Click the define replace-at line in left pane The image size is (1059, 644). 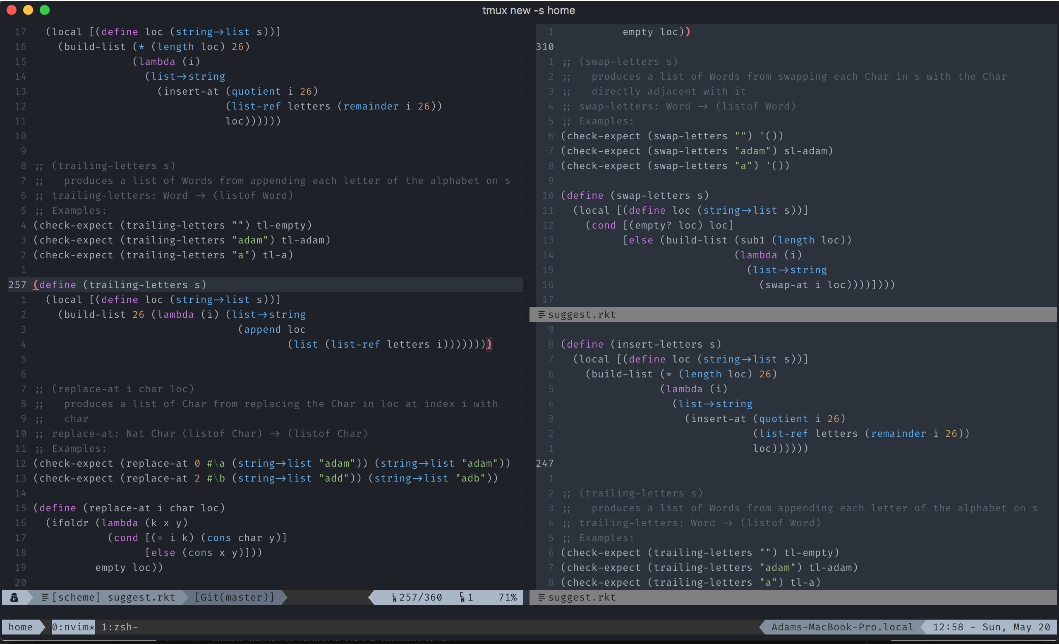tap(129, 508)
